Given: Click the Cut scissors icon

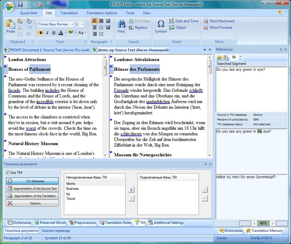Looking at the screenshot, I should (20, 28).
